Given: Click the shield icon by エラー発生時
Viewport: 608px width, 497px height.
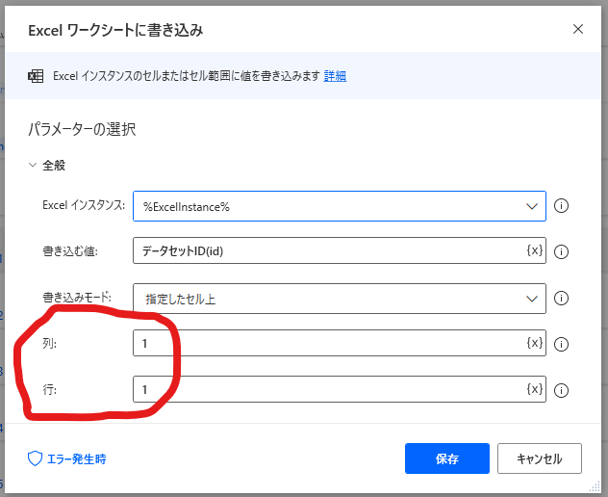Looking at the screenshot, I should point(35,458).
